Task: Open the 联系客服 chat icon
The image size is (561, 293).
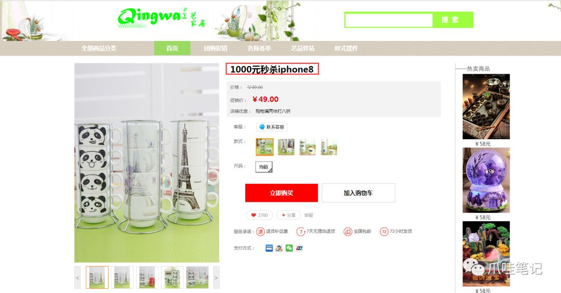Action: [262, 127]
